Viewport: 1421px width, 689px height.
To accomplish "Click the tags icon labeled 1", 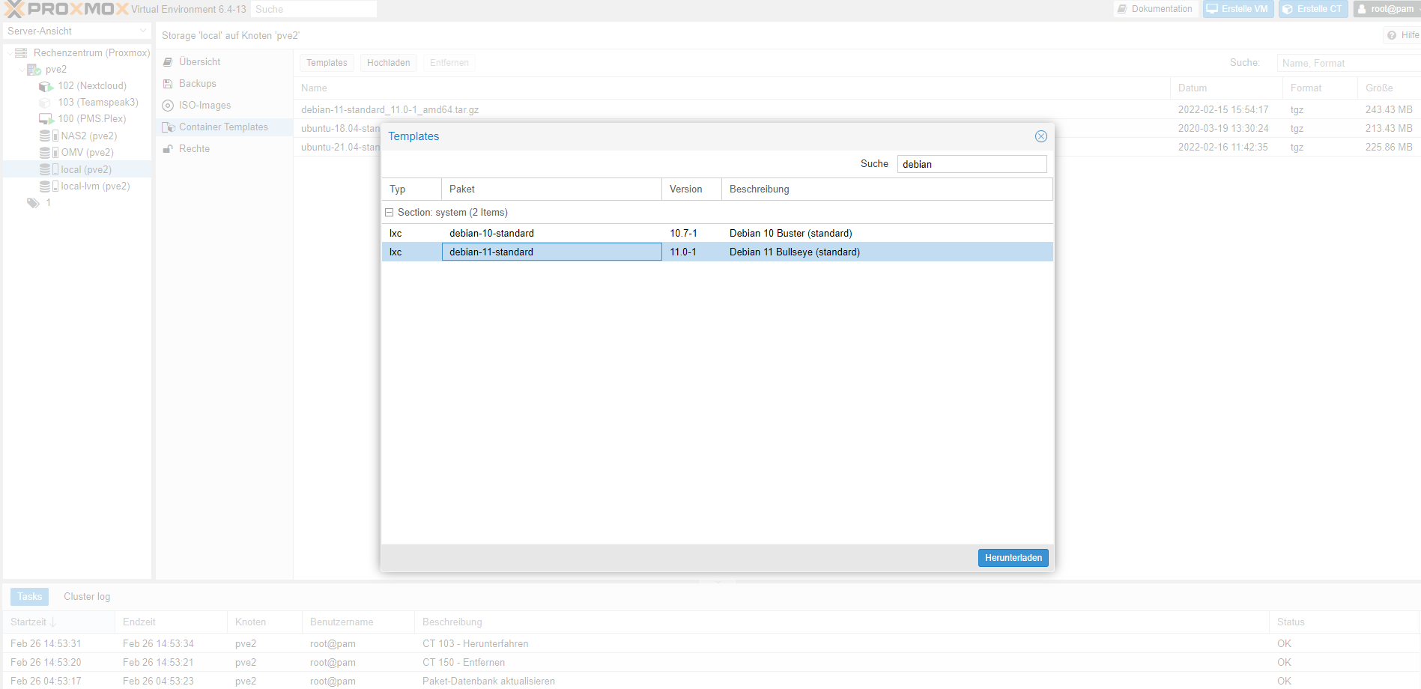I will click(x=33, y=202).
